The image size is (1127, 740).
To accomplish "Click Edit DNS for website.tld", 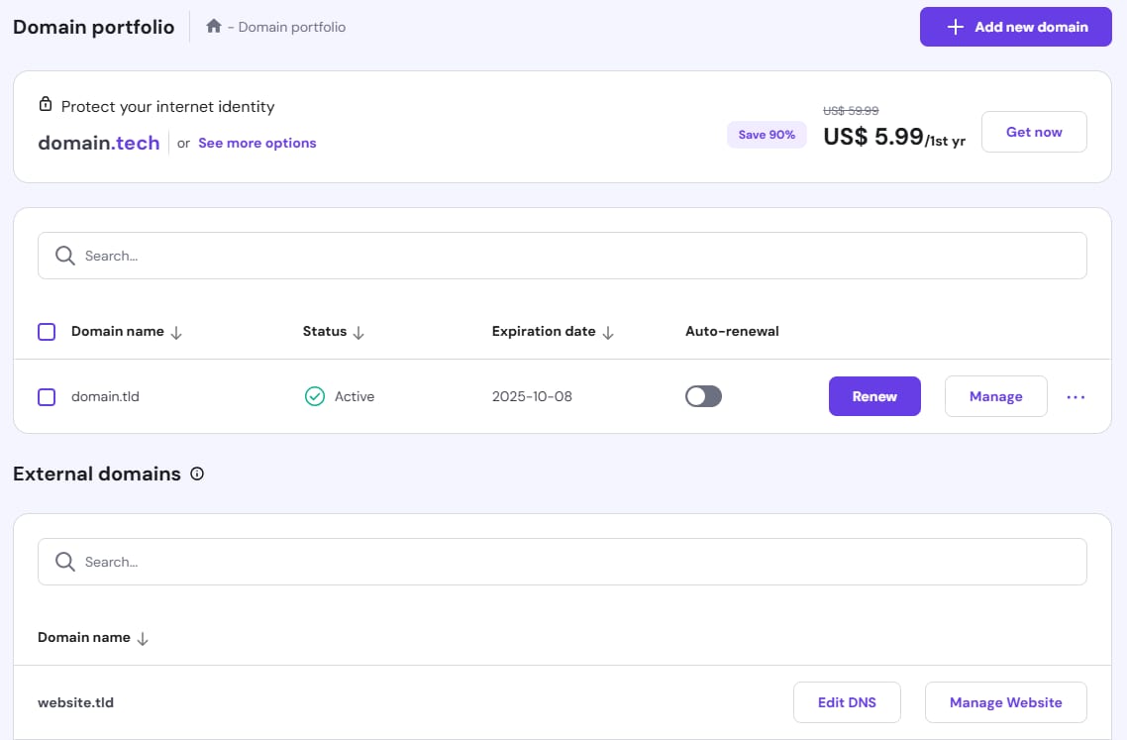I will coord(847,702).
